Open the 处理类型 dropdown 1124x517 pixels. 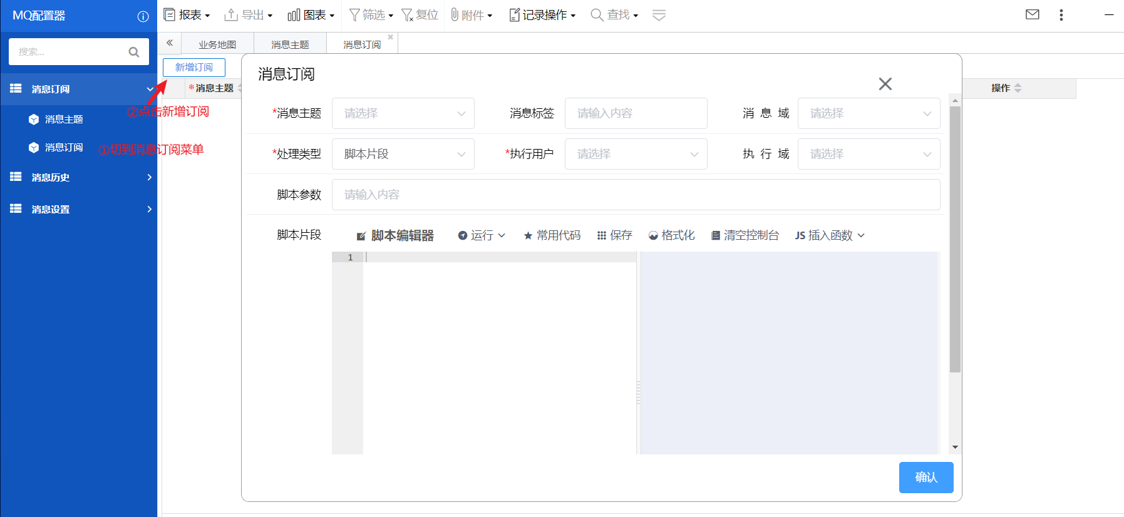coord(403,154)
